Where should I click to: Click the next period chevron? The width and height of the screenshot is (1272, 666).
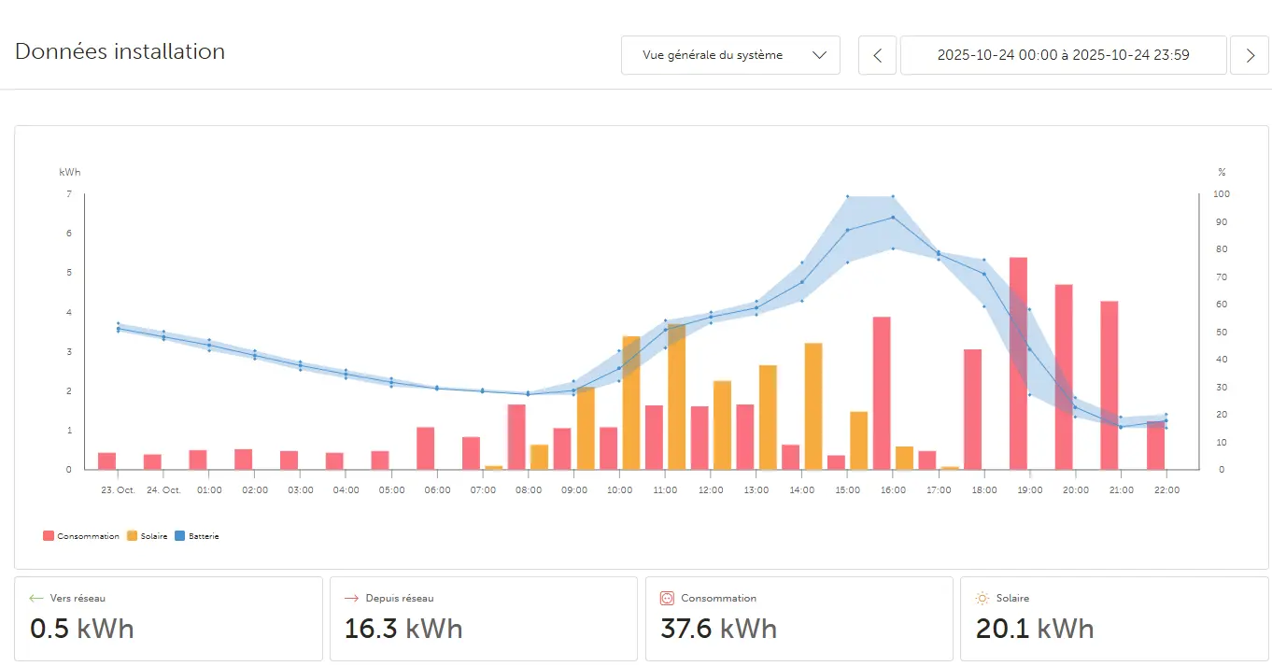pos(1249,55)
